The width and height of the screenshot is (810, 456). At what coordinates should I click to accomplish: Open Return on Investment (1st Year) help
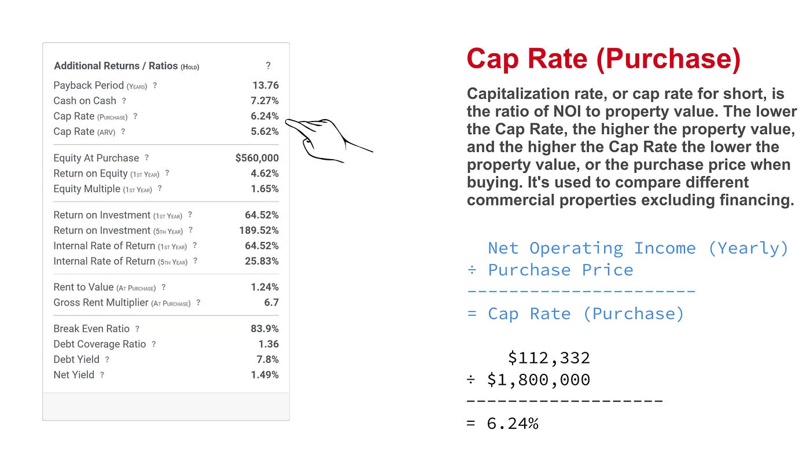coord(190,215)
